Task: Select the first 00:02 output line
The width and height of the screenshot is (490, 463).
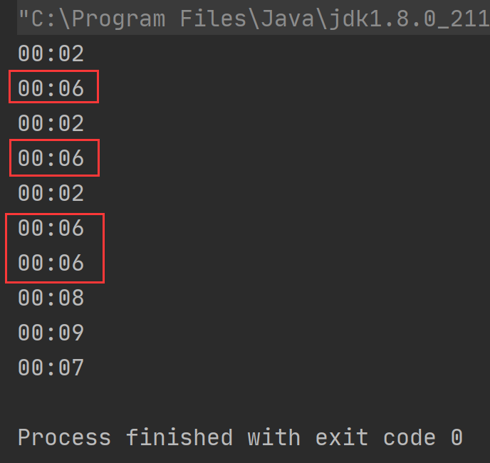Action: click(x=51, y=53)
